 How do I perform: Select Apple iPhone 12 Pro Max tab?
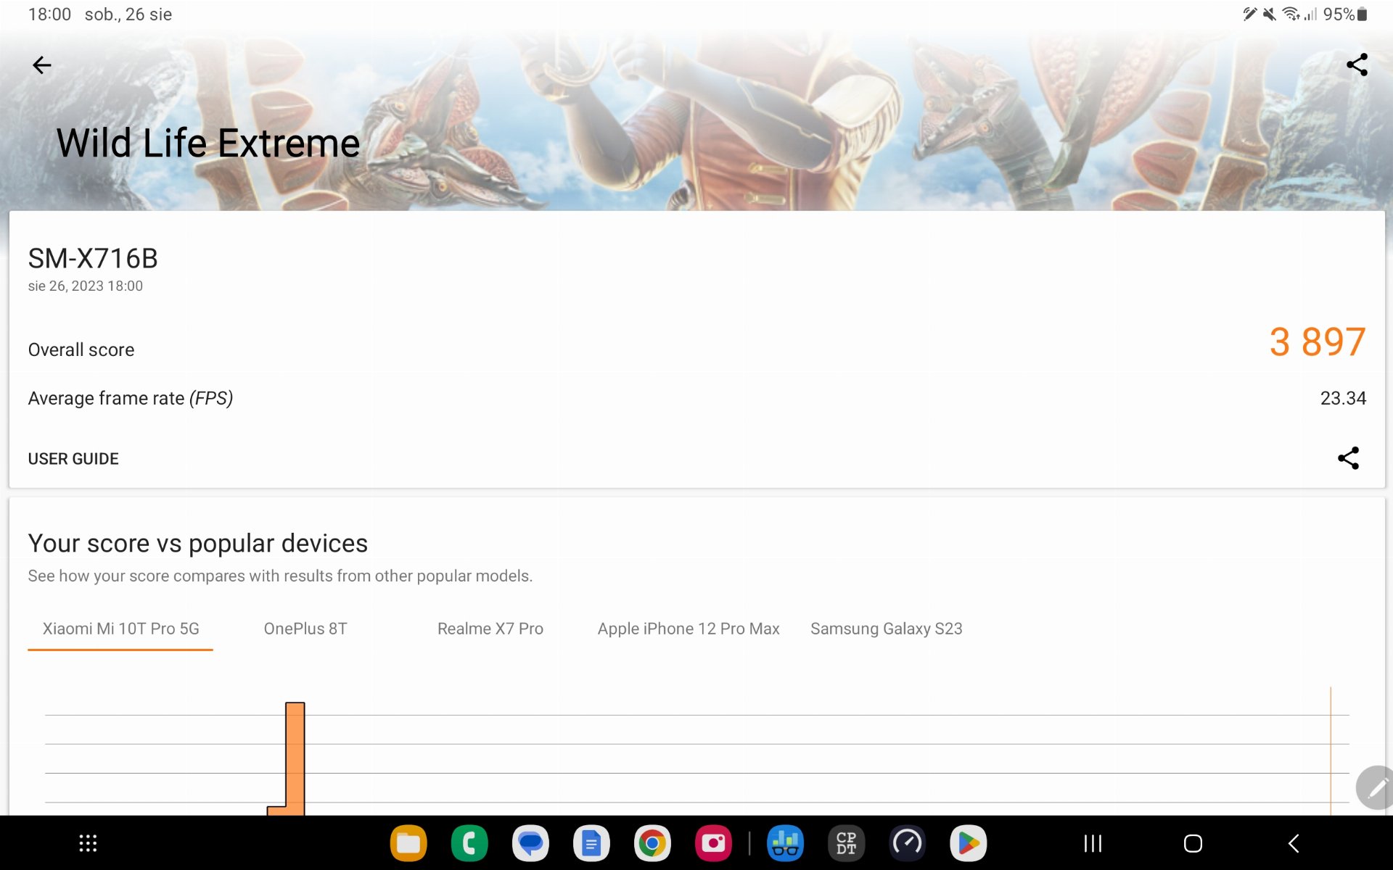[689, 629]
